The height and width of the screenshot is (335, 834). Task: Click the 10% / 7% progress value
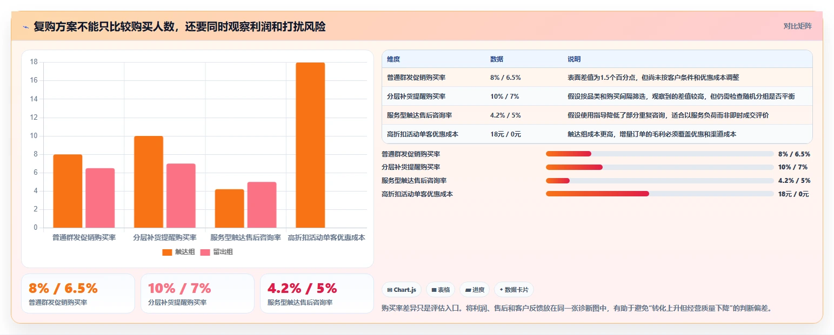(x=793, y=167)
